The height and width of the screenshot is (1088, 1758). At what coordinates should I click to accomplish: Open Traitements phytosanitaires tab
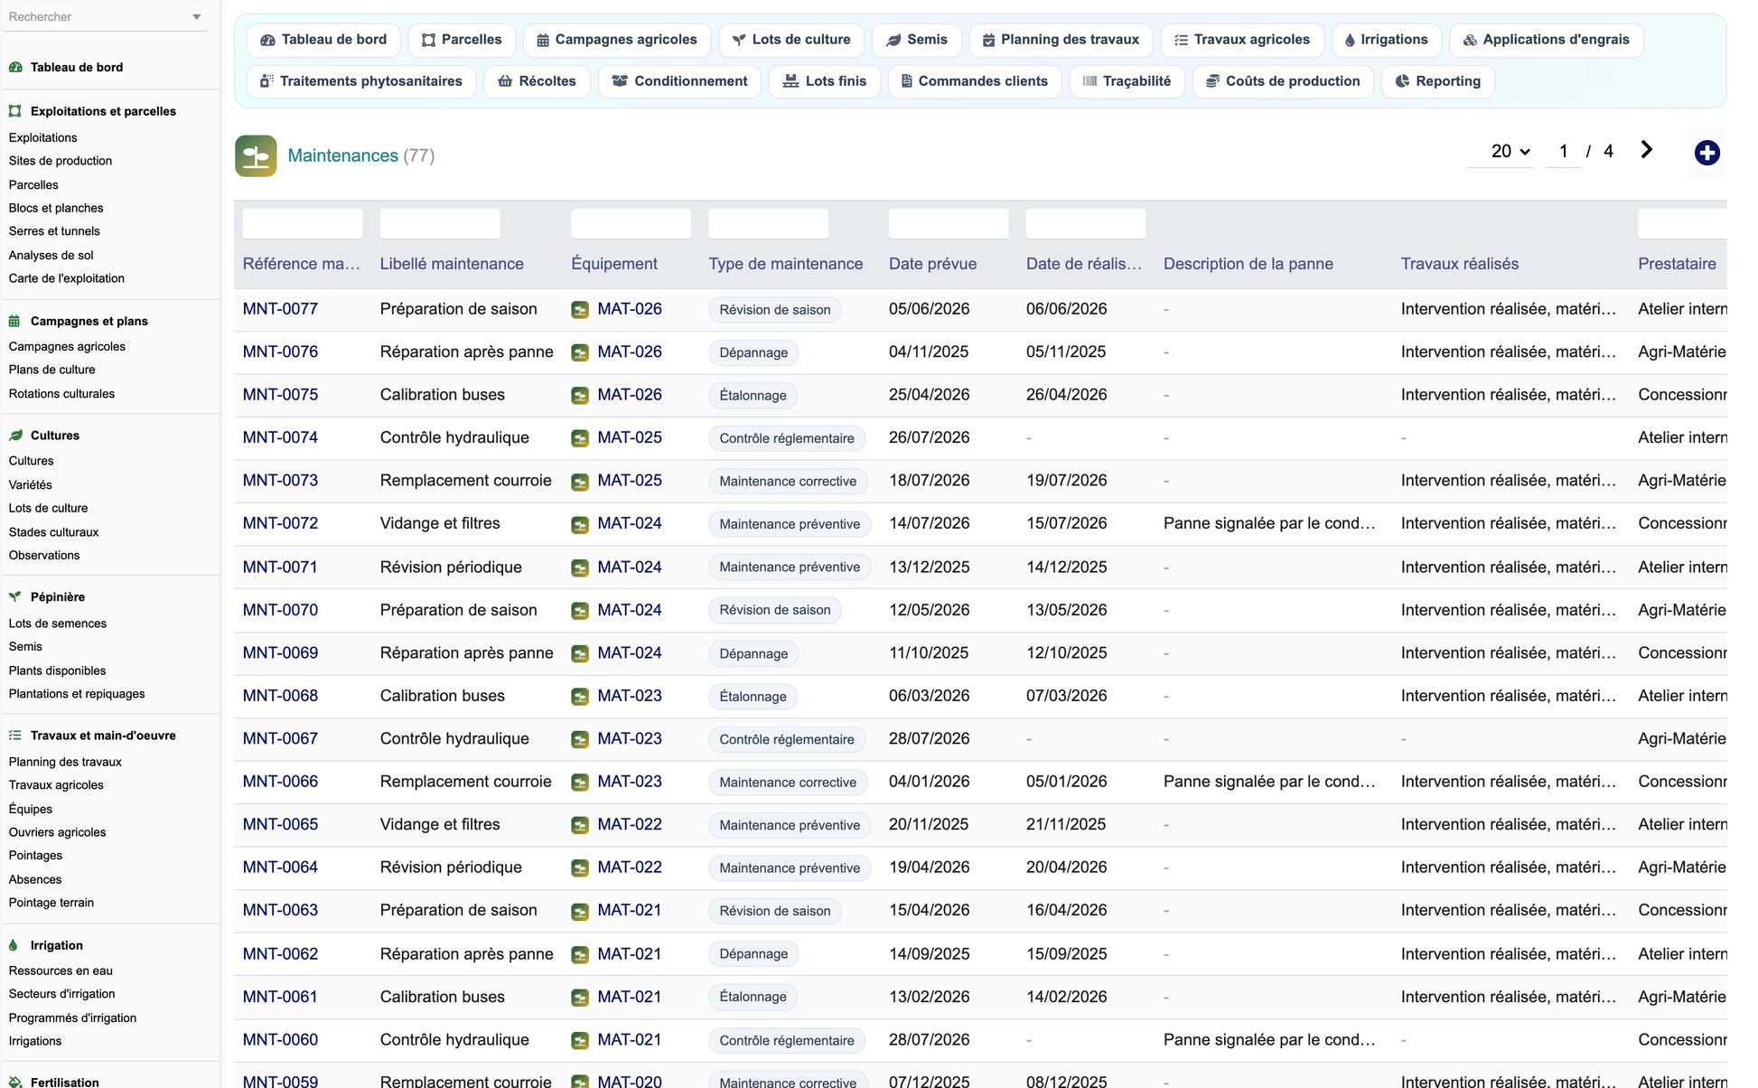[361, 81]
